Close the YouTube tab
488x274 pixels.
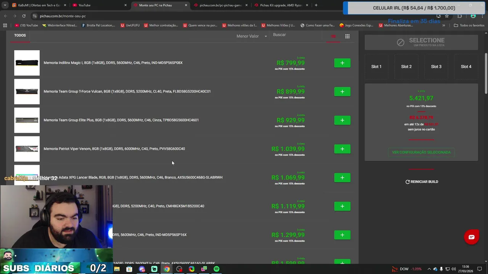pos(125,5)
